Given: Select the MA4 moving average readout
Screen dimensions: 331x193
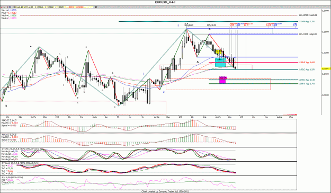Looking at the screenshot, I should coord(9,18).
